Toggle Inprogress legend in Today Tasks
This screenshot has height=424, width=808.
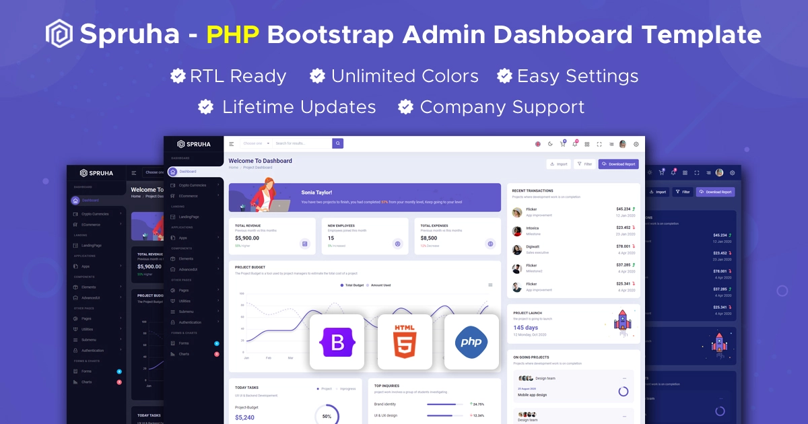pos(346,389)
